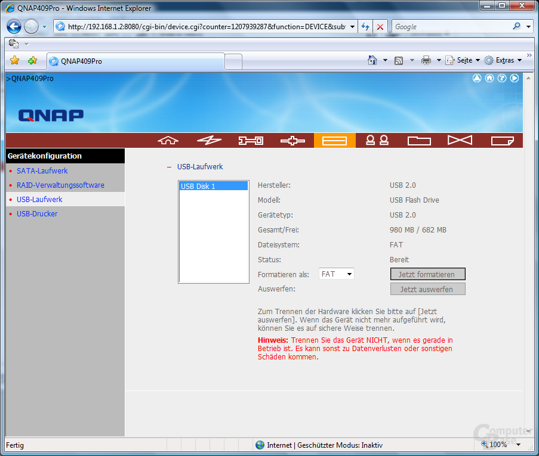Click the logout arrow circle icon in header
The image size is (539, 456).
(515, 78)
